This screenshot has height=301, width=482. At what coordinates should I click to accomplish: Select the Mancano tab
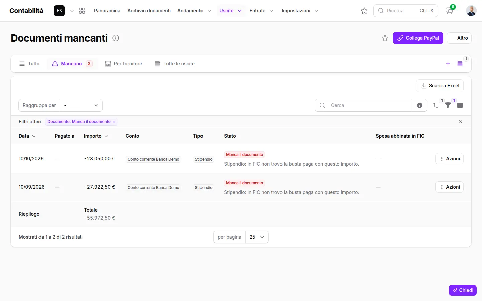point(72,64)
